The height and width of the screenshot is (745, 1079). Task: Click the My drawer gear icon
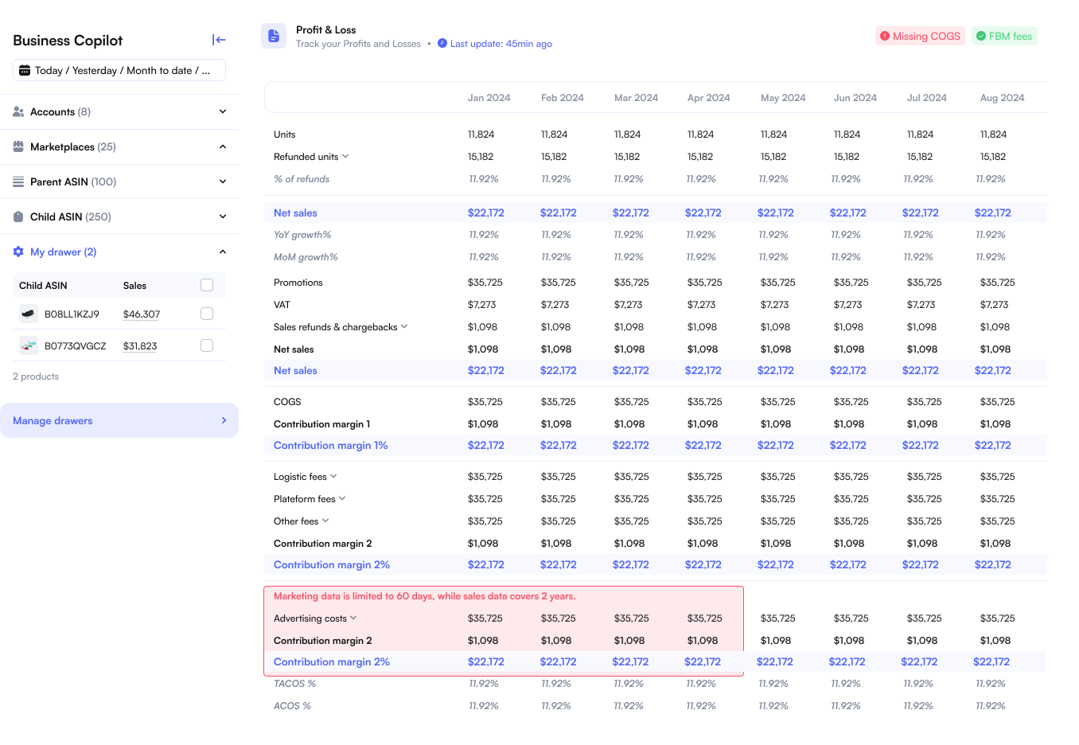[x=18, y=252]
